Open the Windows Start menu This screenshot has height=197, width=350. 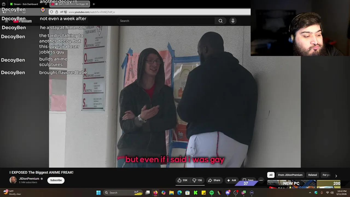(x=98, y=193)
